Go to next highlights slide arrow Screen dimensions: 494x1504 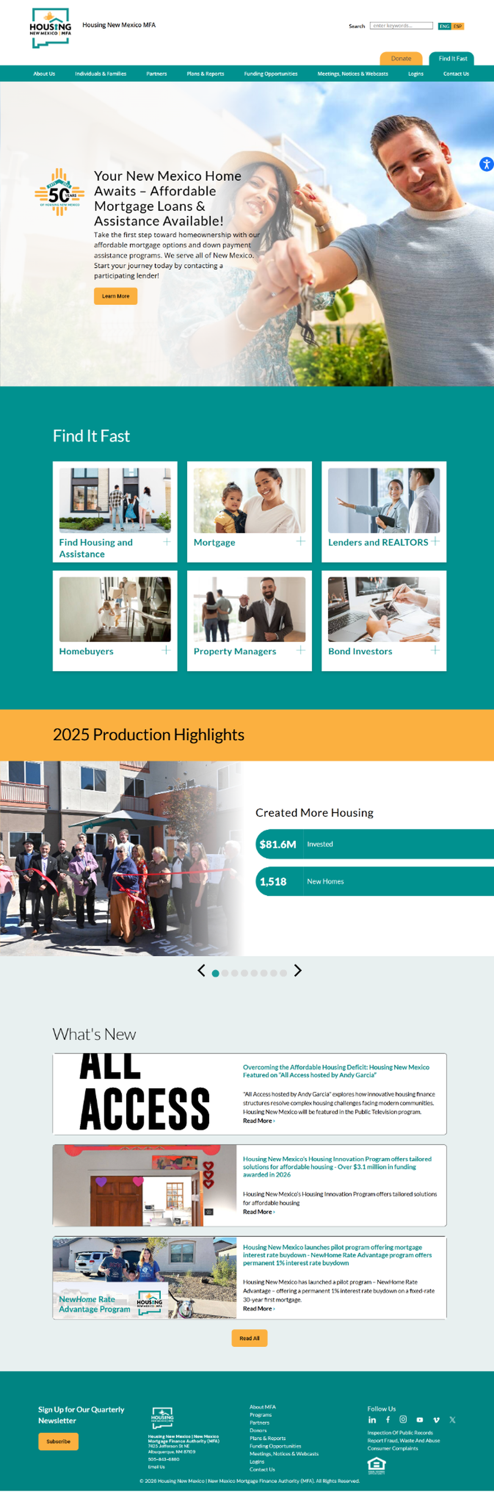298,970
